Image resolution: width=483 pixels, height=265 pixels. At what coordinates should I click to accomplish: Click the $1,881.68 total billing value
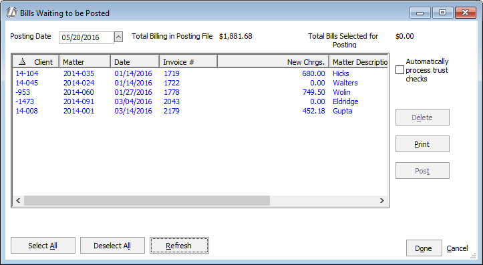[x=236, y=36]
